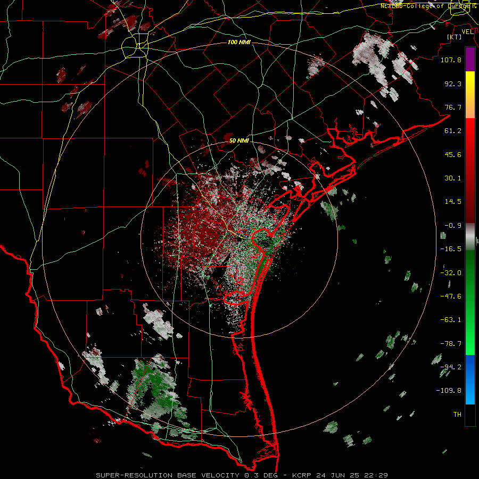Image resolution: width=479 pixels, height=479 pixels.
Task: Click the -32.0 value on the velocity scale
Action: pos(451,273)
